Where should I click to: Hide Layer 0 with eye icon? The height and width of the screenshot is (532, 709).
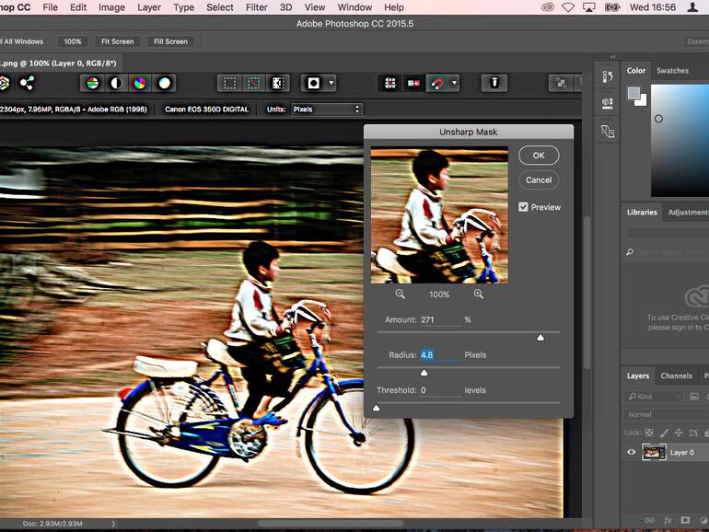coord(632,452)
